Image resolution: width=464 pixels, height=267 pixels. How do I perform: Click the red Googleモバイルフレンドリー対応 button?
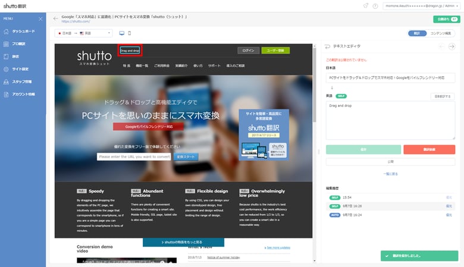tap(149, 127)
